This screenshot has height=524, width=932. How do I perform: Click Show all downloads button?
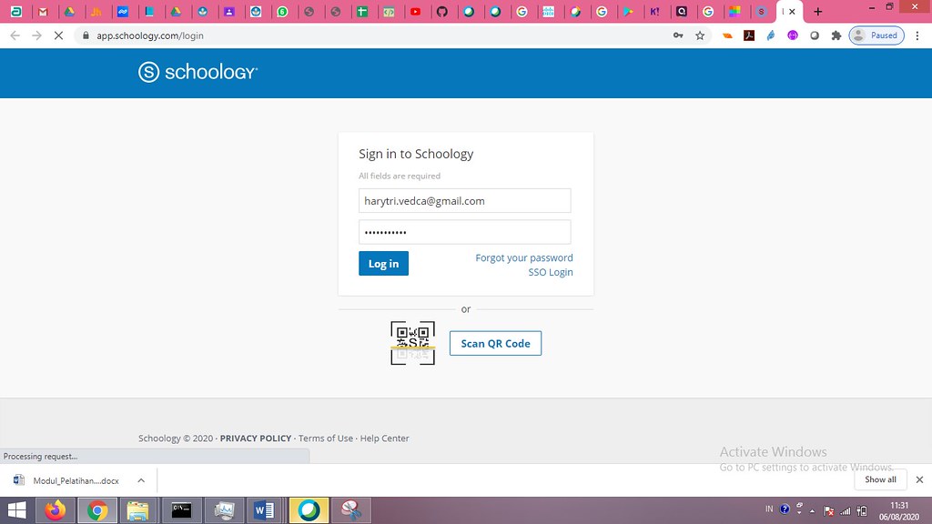click(880, 479)
